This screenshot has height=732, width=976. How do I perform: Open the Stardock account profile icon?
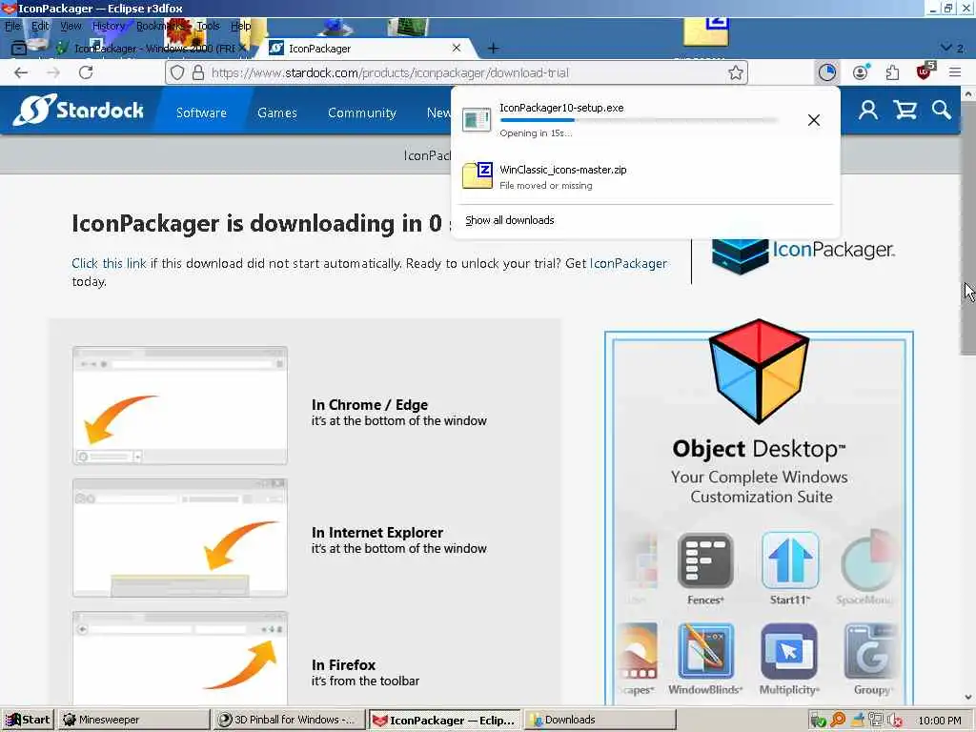(868, 111)
